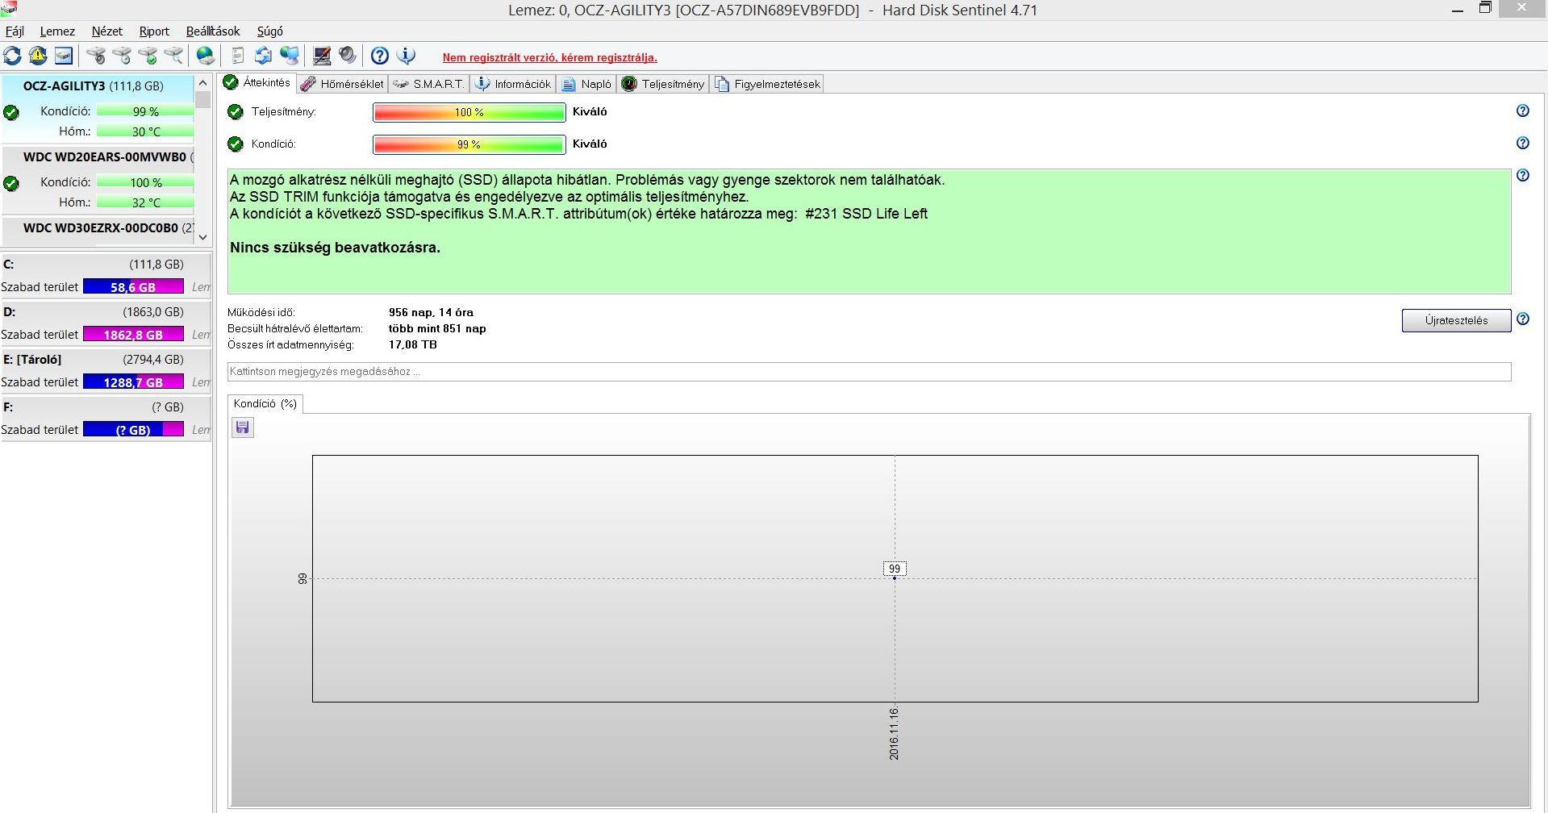
Task: Click the Teljesítmény 100 % progress bar
Action: [469, 112]
